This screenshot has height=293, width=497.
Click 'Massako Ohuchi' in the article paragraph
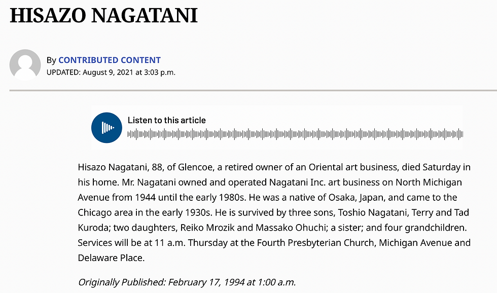click(x=291, y=228)
